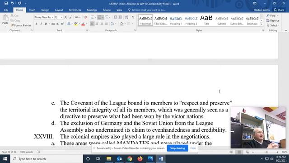Screen dimensions: 289x163
Task: Apply subscript formatting
Action: click(x=58, y=24)
